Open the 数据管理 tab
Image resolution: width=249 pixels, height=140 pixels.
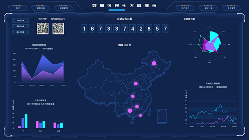coord(64,8)
